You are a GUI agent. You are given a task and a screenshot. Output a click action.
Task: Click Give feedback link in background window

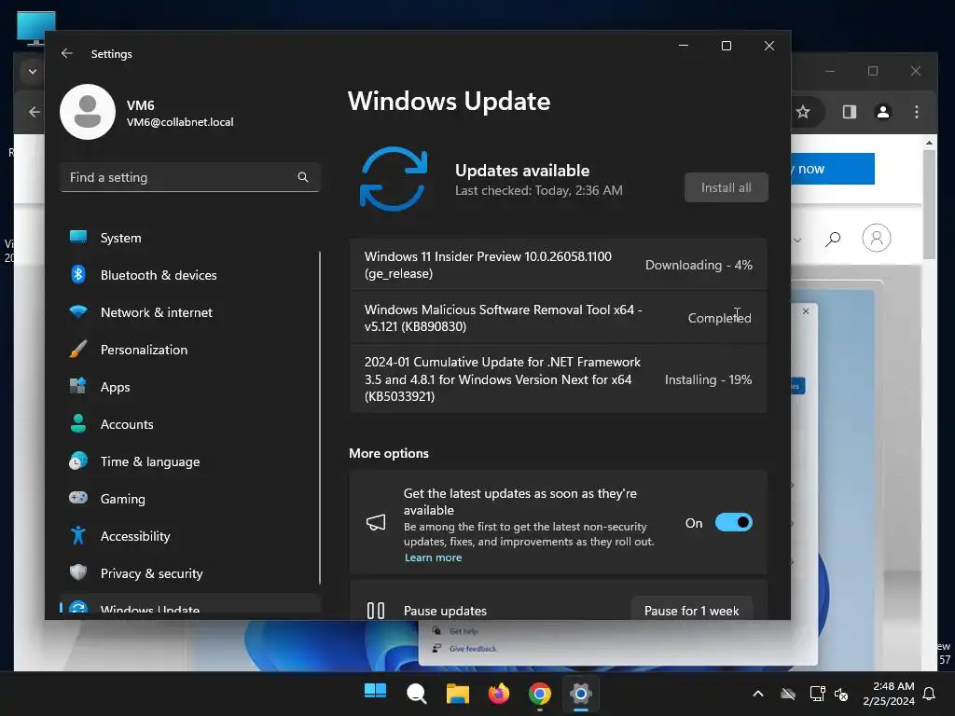(x=473, y=649)
